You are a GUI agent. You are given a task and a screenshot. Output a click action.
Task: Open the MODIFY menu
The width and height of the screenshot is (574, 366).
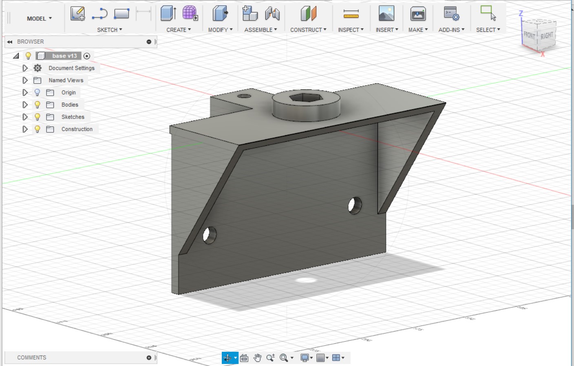pos(220,30)
